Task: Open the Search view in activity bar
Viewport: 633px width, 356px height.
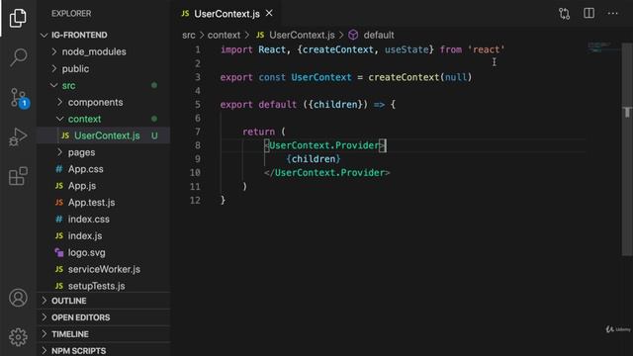Action: click(18, 57)
